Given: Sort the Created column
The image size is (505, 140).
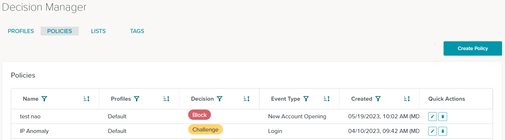Looking at the screenshot, I should [407, 99].
